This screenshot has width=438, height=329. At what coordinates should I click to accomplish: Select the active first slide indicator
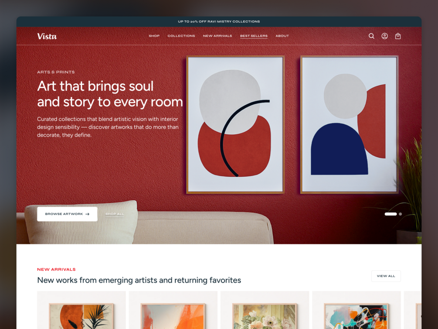point(390,214)
